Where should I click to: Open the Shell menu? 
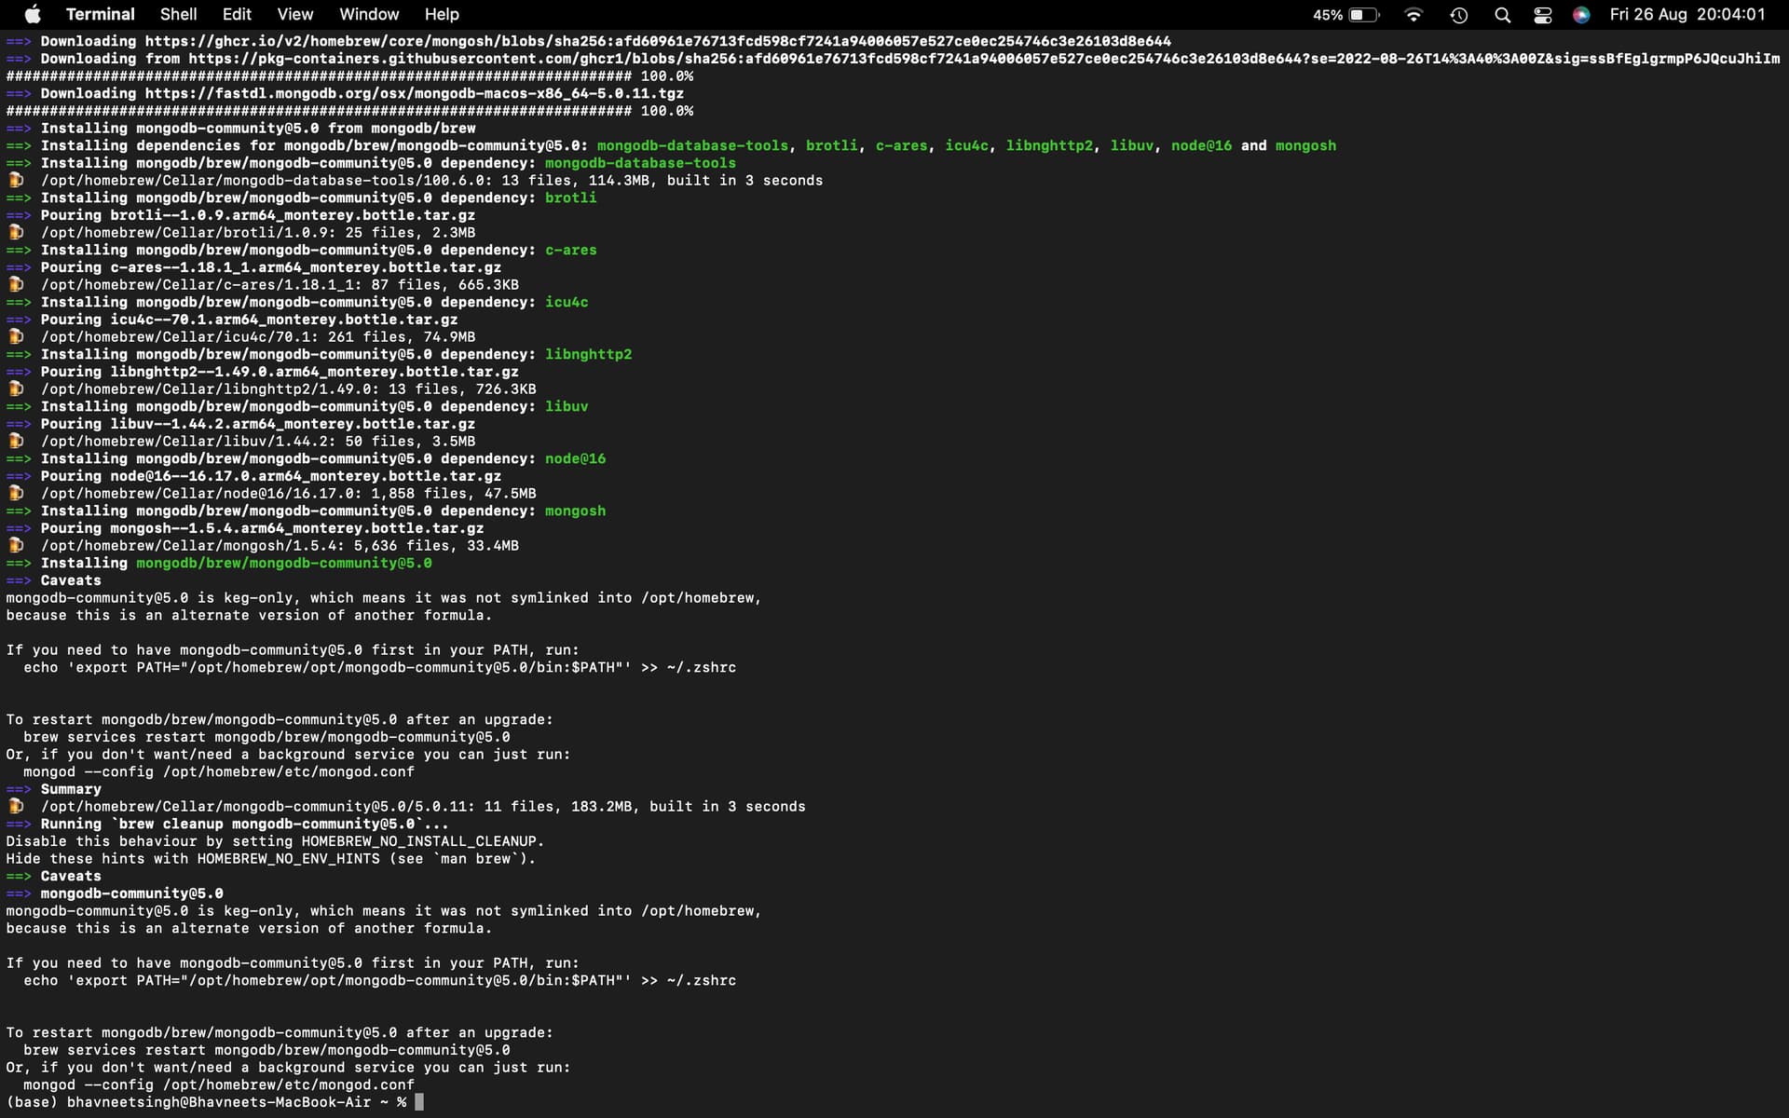pyautogui.click(x=178, y=14)
